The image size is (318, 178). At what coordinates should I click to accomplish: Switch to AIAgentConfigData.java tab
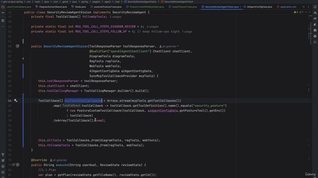[x=258, y=7]
